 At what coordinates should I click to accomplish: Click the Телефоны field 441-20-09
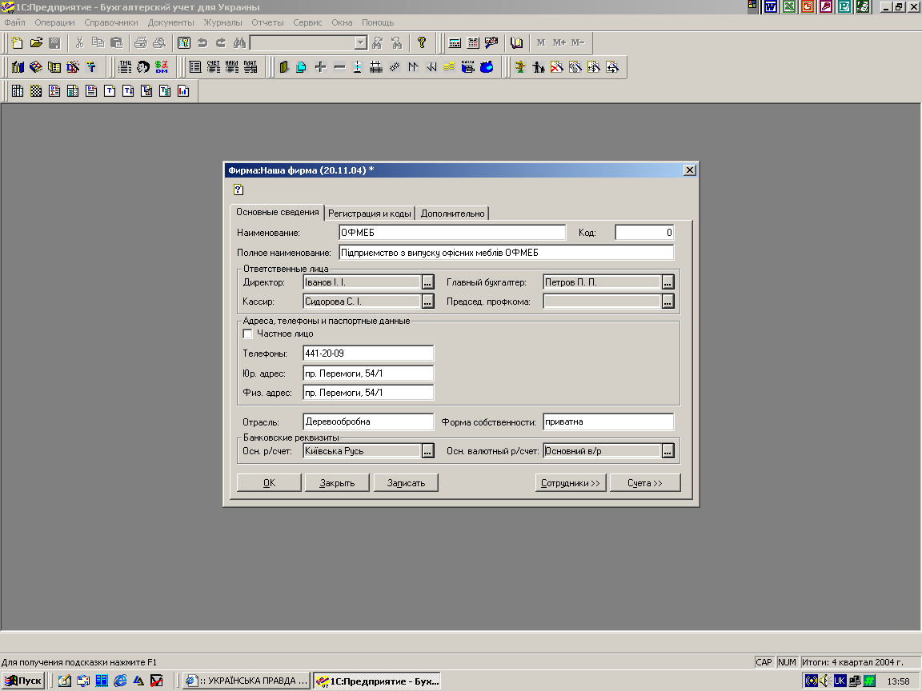pyautogui.click(x=368, y=353)
